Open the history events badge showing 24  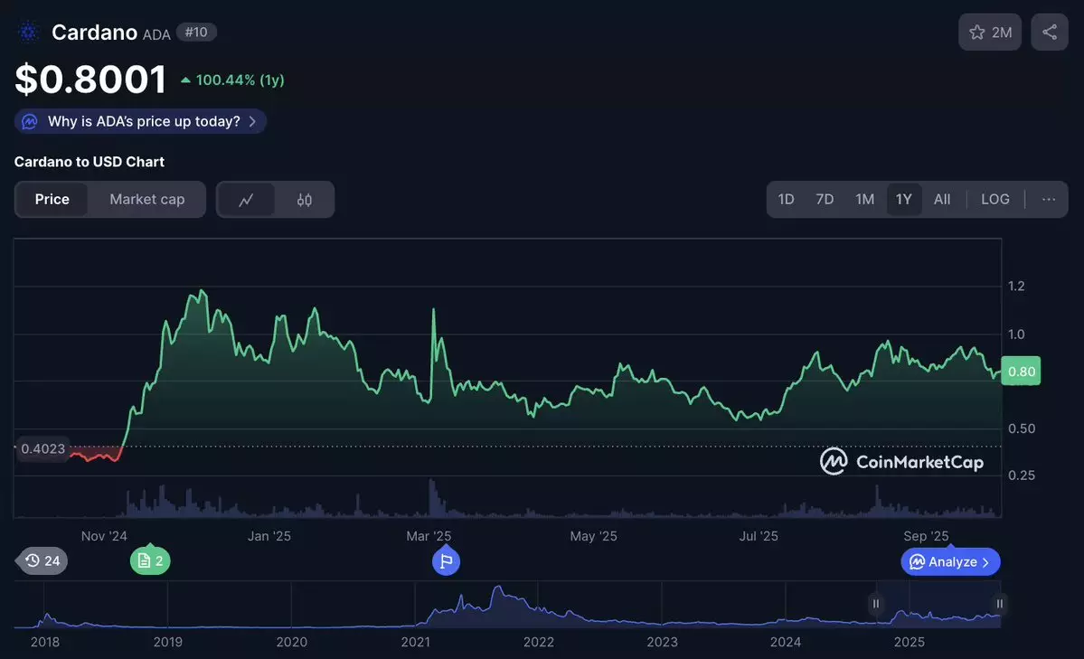coord(42,560)
